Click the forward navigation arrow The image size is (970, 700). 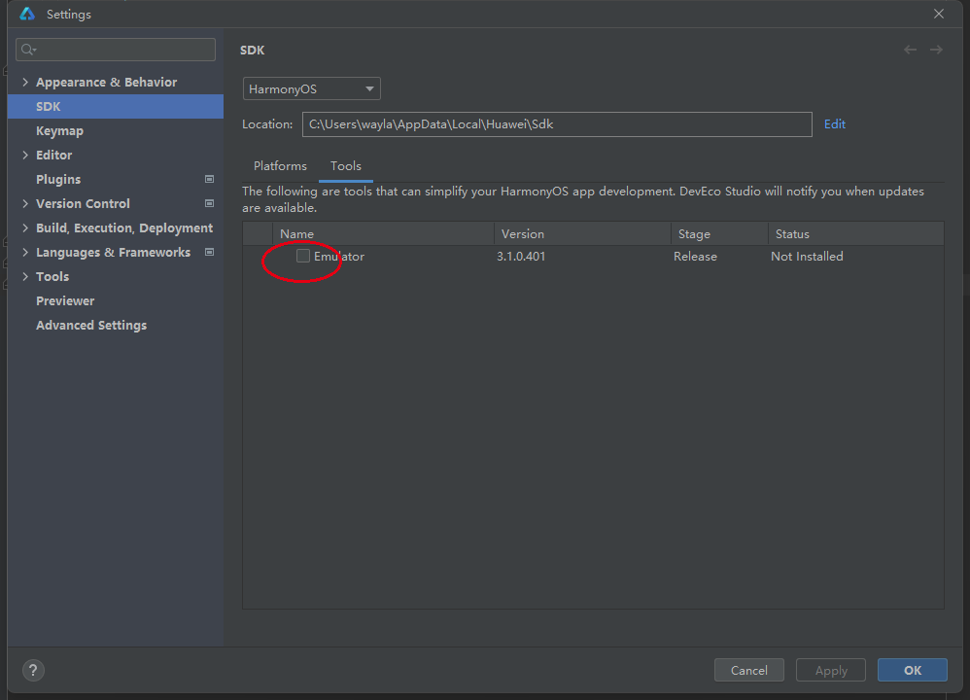pos(936,50)
